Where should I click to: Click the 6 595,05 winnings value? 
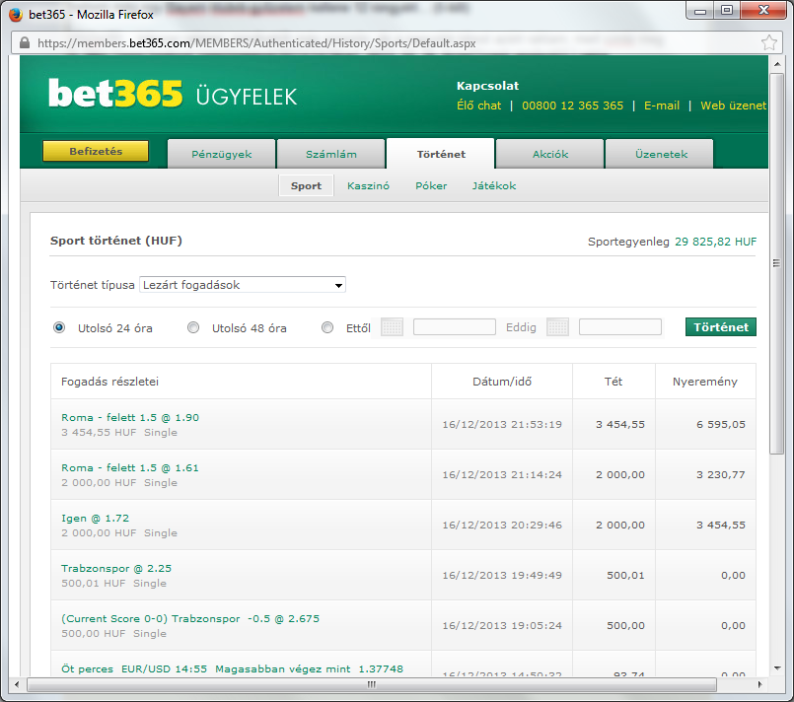[x=721, y=424]
